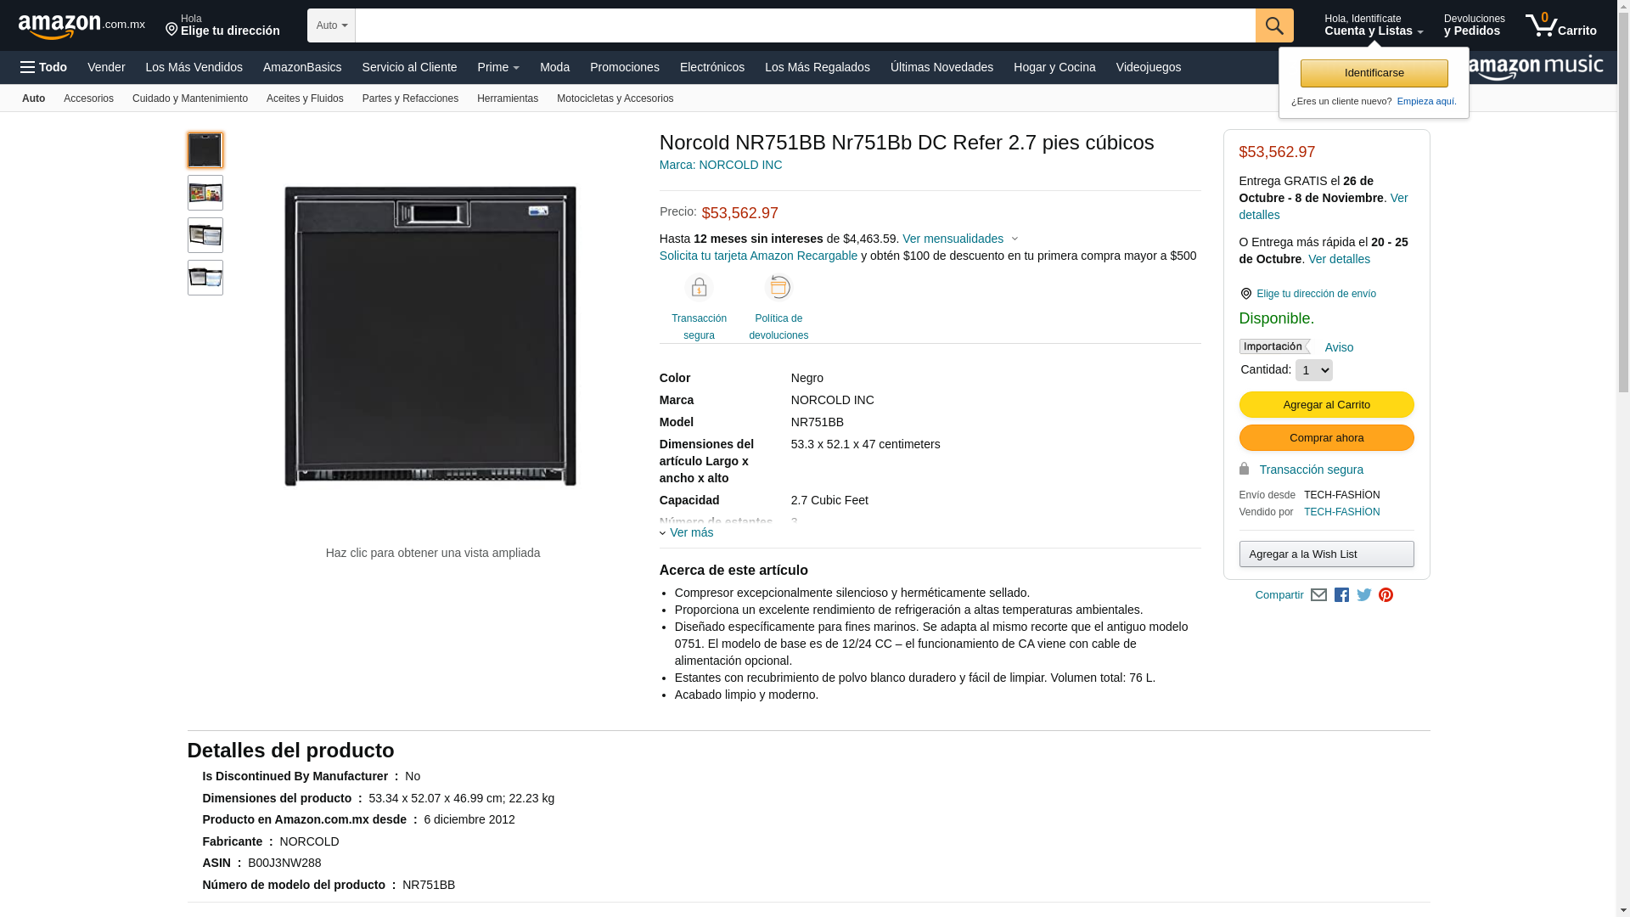Share product on Pinterest icon
The height and width of the screenshot is (917, 1630).
pos(1385,595)
